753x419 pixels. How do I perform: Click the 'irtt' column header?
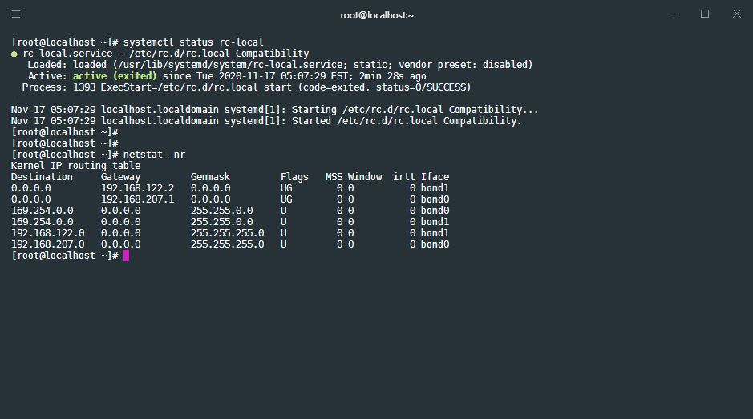(404, 176)
